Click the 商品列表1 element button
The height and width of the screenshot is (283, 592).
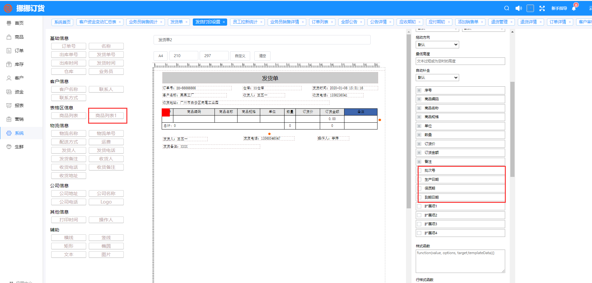point(106,116)
